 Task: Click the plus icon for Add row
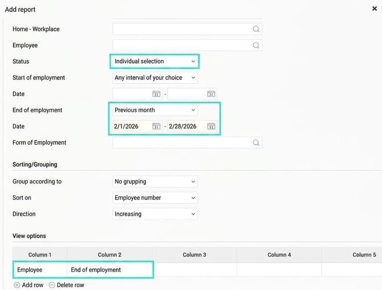click(x=17, y=285)
